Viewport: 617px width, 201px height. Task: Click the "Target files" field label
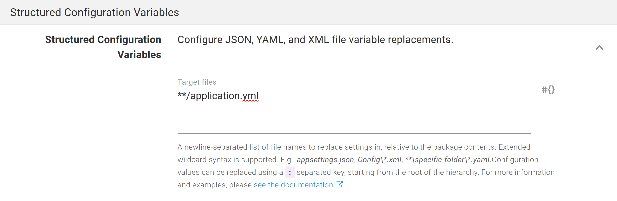[197, 82]
